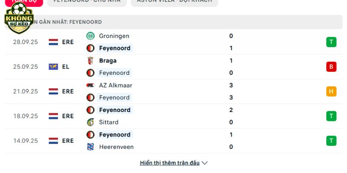The image size is (347, 173).
Task: Open the AZ Alkmaar team name link
Action: click(x=115, y=85)
